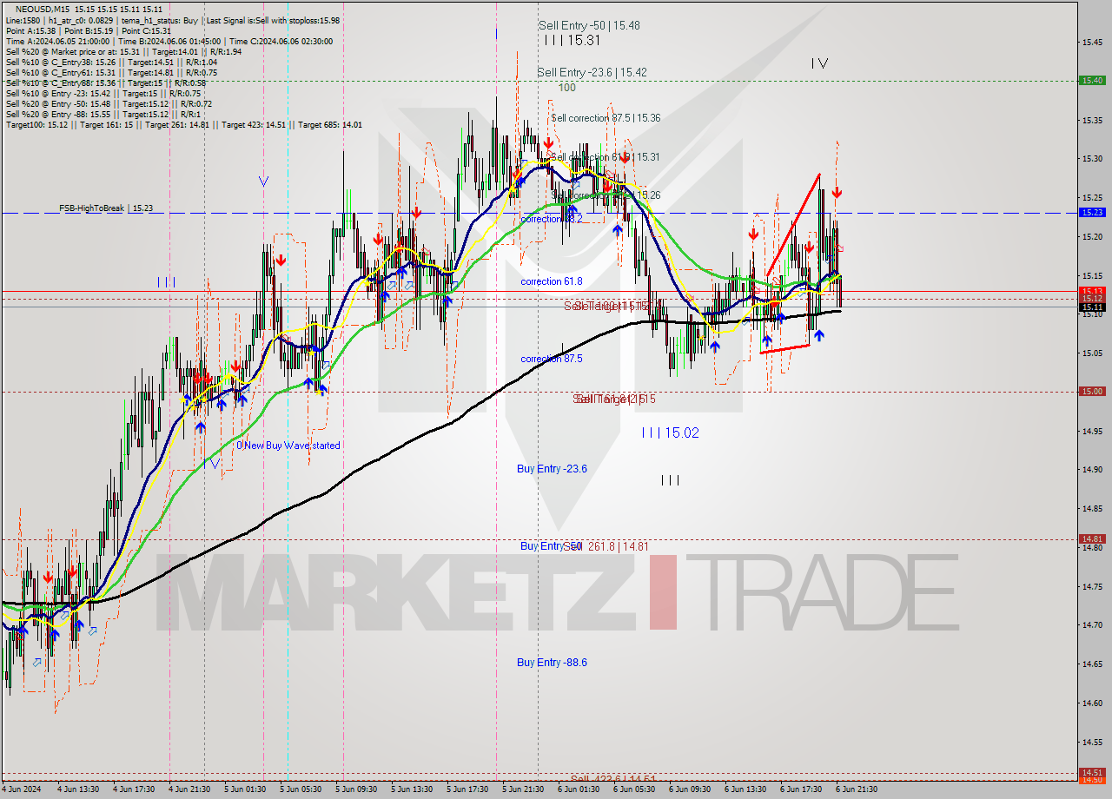1112x799 pixels.
Task: Click the 'I I I | 15.02' wave label
Action: pyautogui.click(x=670, y=433)
